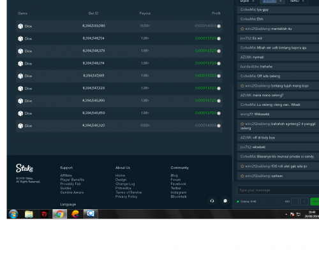Screen dimensions: 319x255
Task: Open the Gamble Aware link
Action: [x=72, y=193]
